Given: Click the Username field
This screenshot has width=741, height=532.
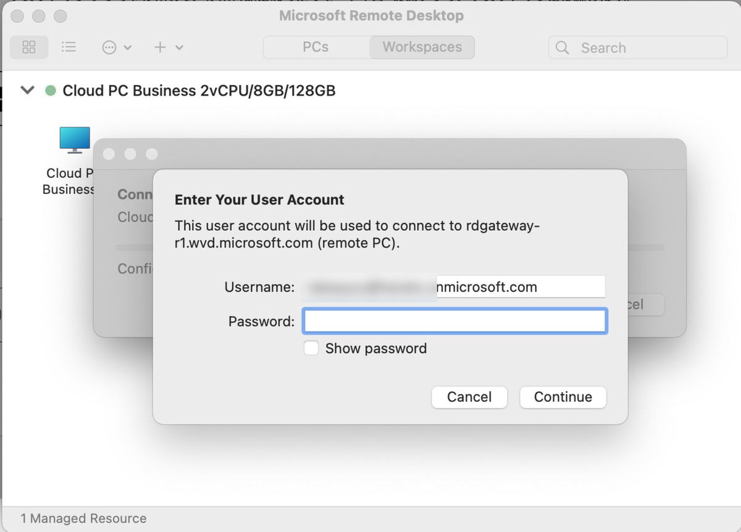Looking at the screenshot, I should click(x=453, y=287).
